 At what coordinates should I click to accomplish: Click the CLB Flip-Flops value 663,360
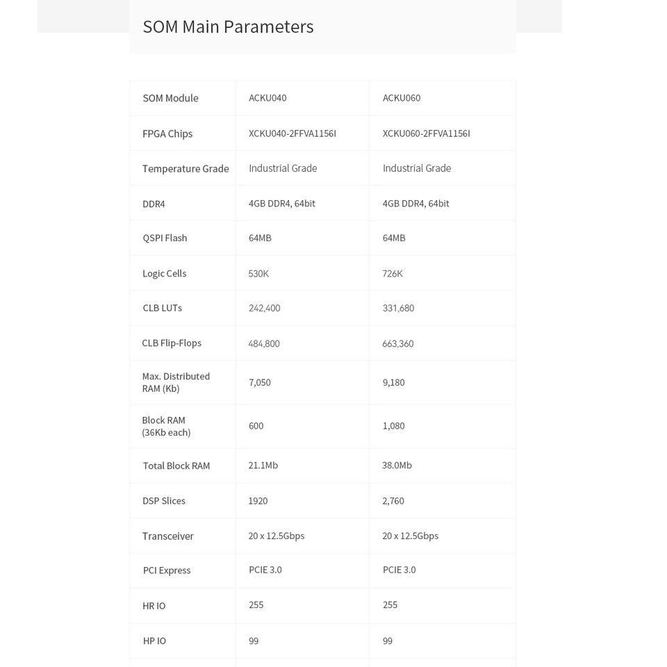[397, 344]
